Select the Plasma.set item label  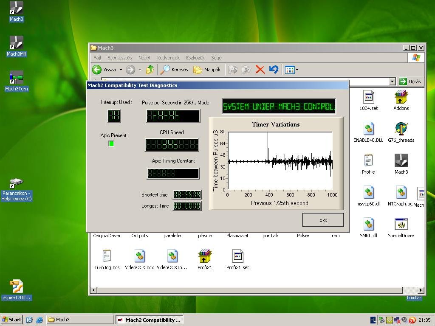[237, 236]
